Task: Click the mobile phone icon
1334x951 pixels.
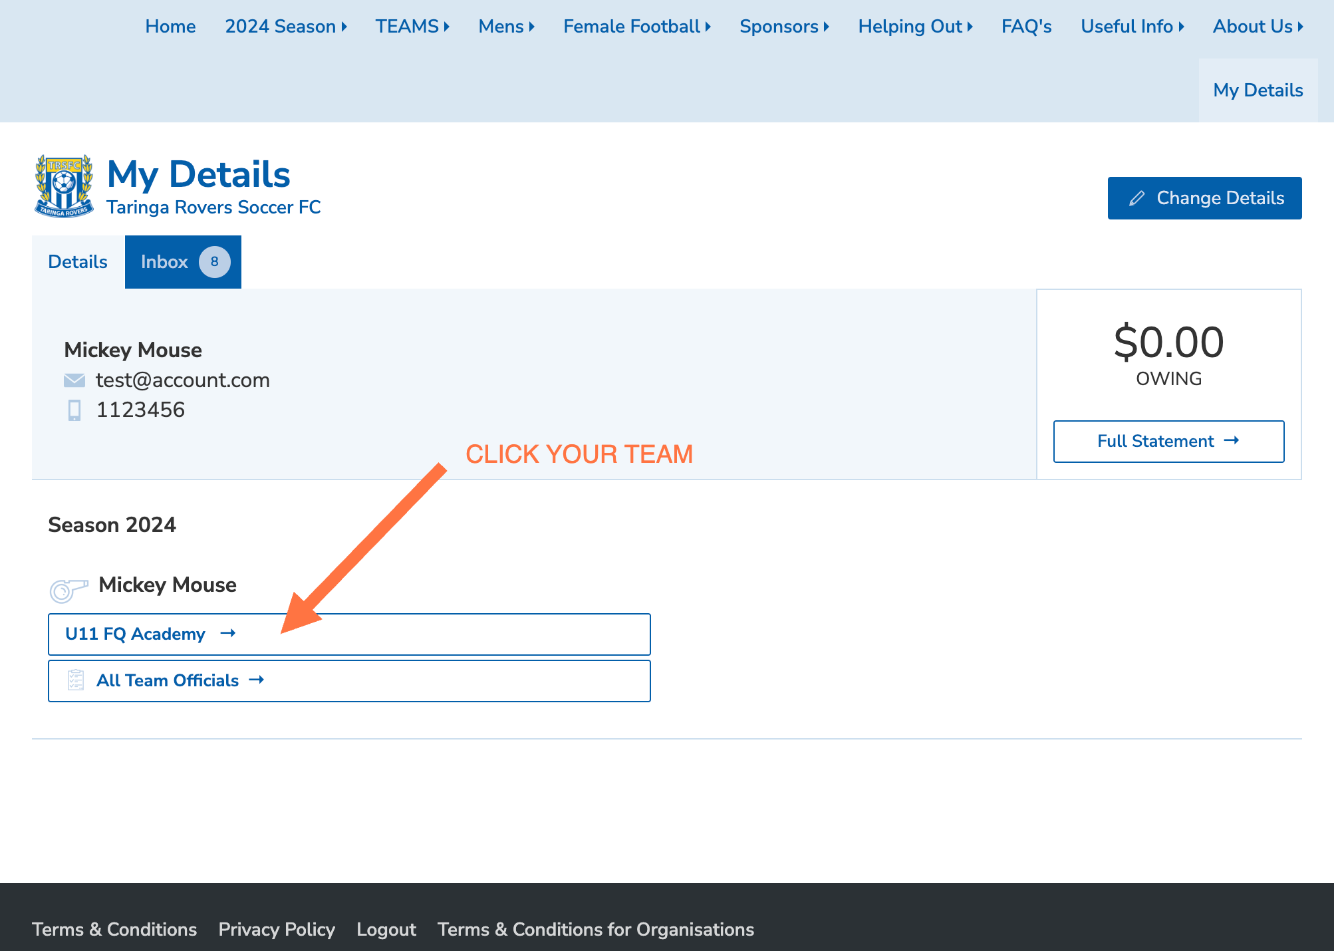Action: 74,410
